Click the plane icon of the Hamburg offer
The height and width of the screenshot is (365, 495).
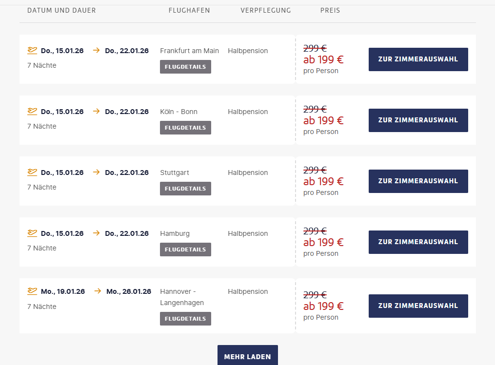click(32, 233)
